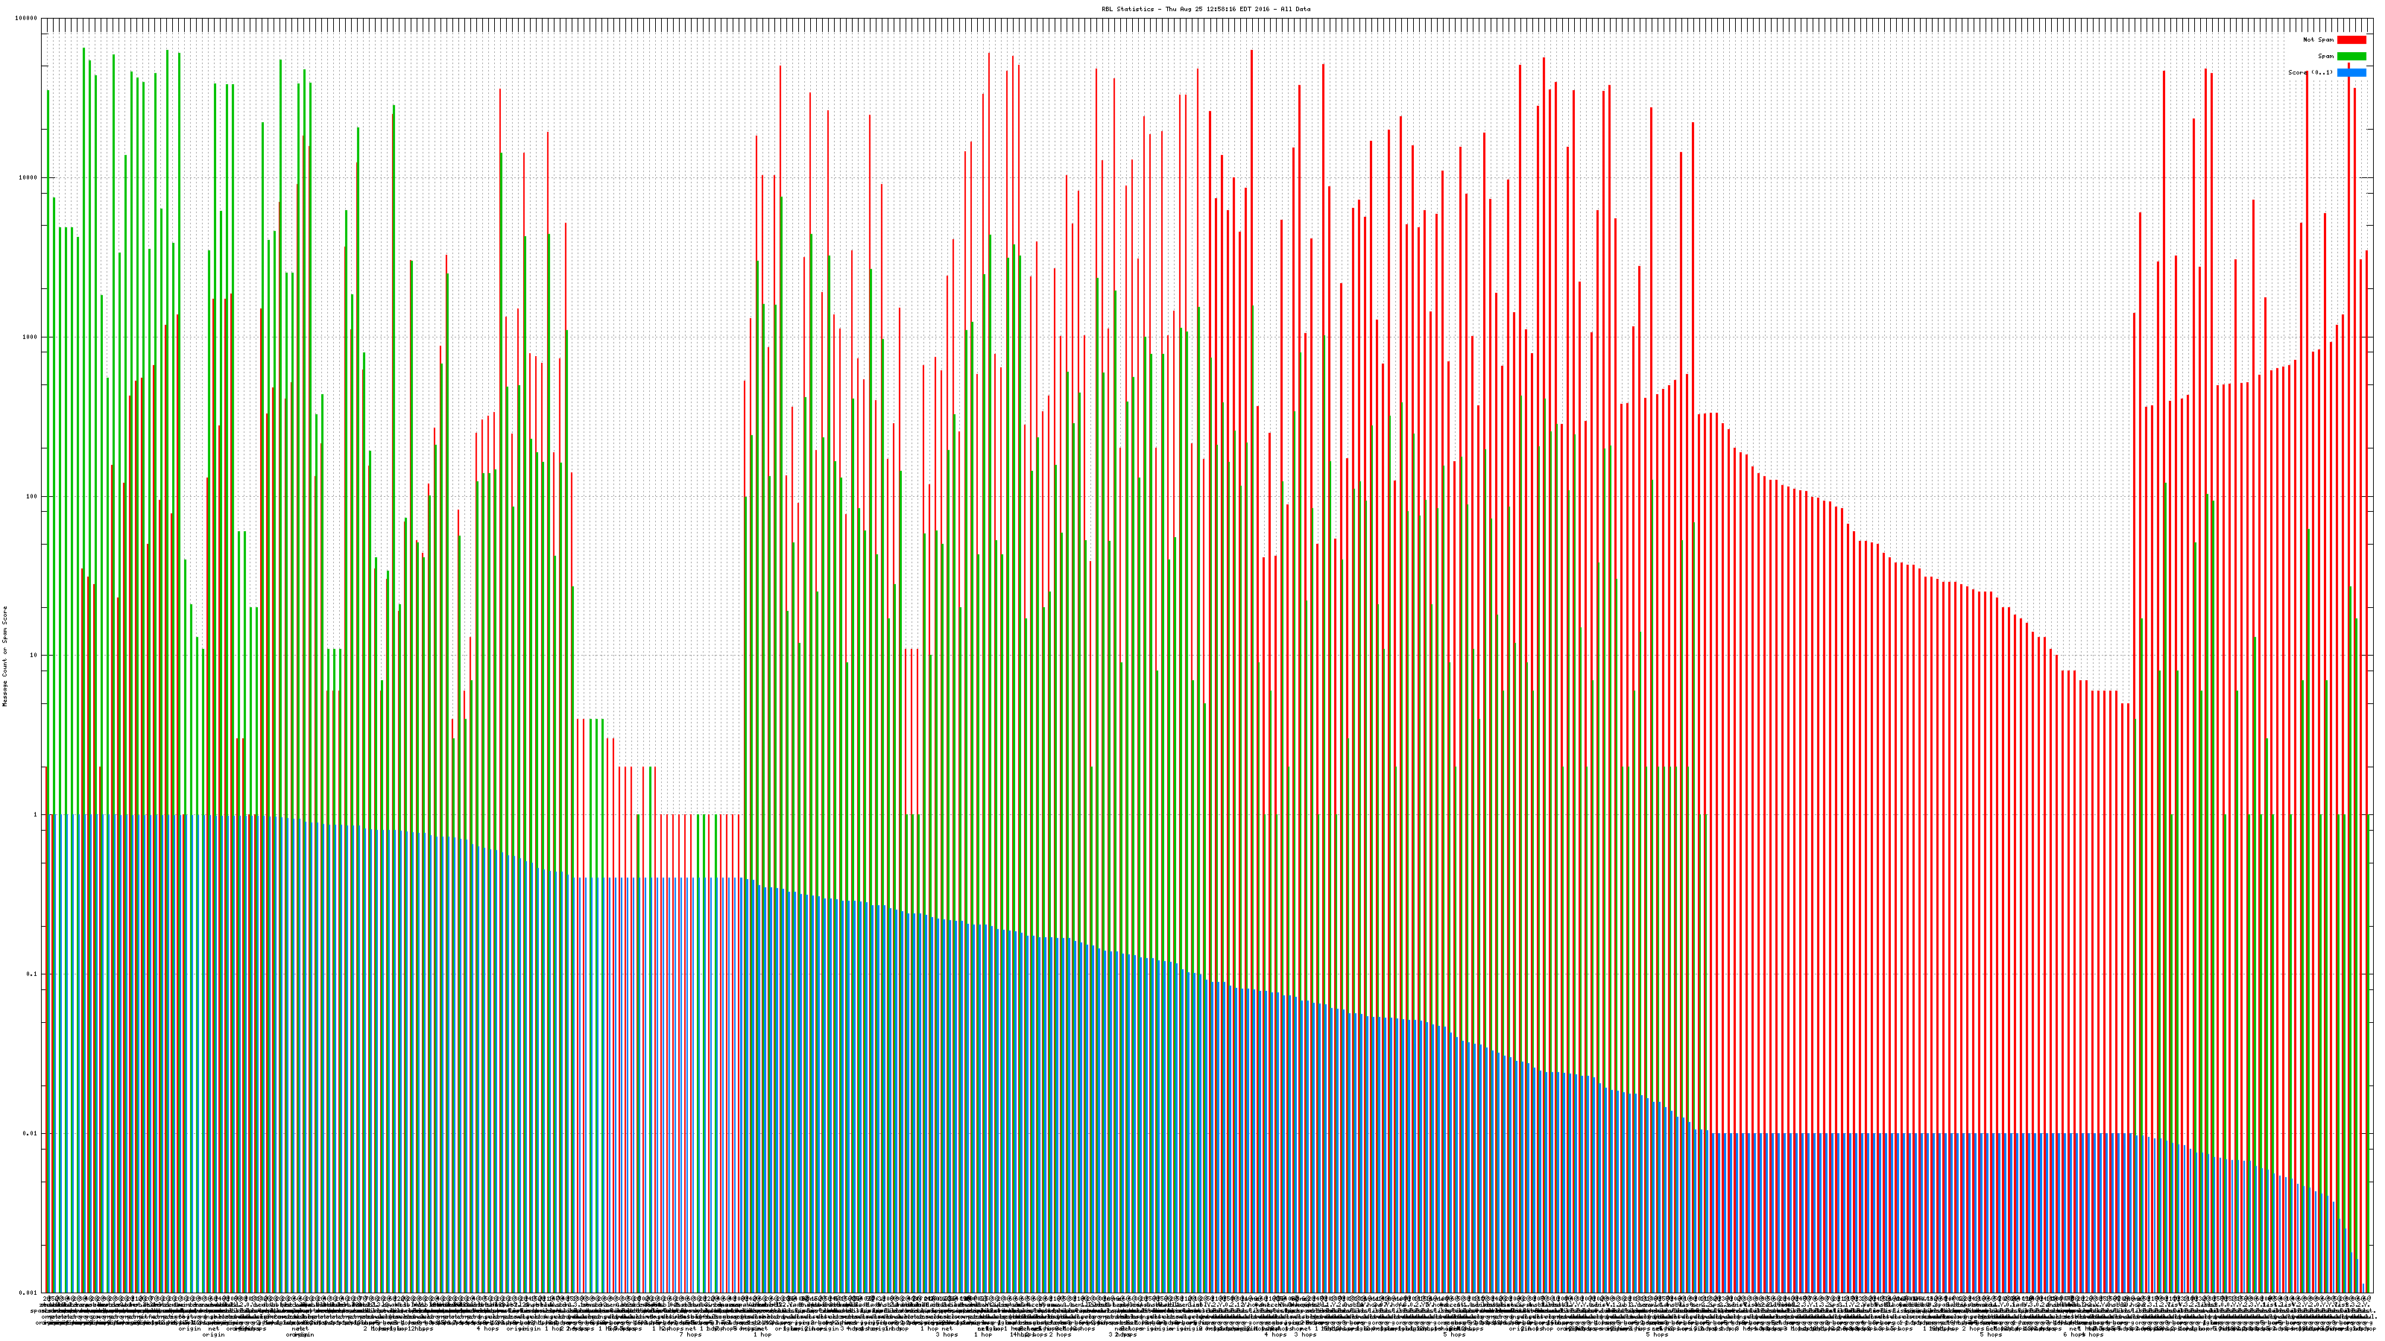Click the 100 y-axis tick label
2385x1341 pixels.
[32, 496]
